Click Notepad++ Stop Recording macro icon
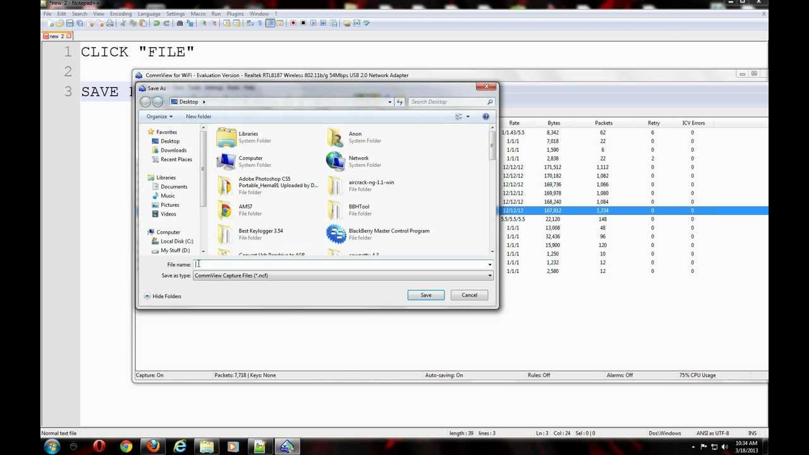Viewport: 809px width, 455px height. [x=303, y=23]
